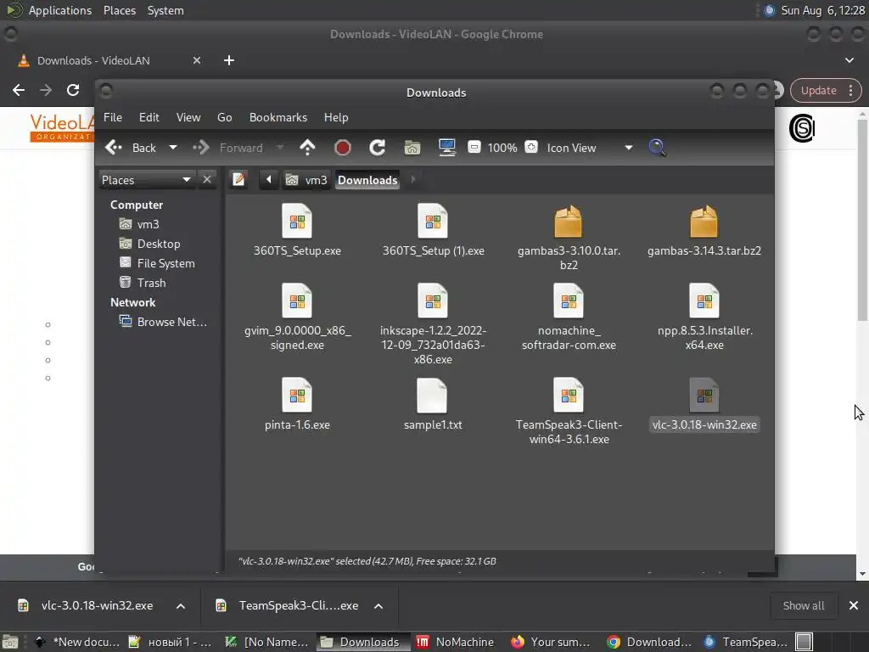The height and width of the screenshot is (652, 869).
Task: Select the 360TS_Setup (1).exe file icon
Action: click(433, 222)
